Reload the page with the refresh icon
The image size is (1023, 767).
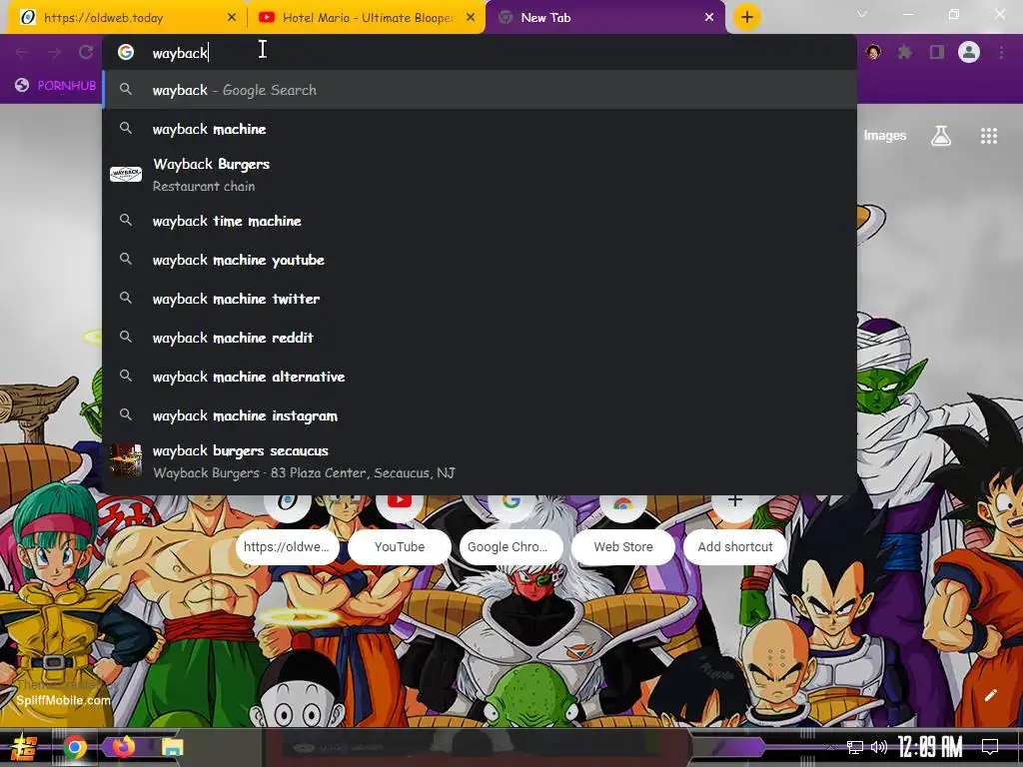pos(86,52)
